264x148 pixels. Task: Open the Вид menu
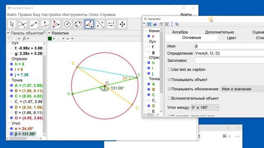[36, 15]
